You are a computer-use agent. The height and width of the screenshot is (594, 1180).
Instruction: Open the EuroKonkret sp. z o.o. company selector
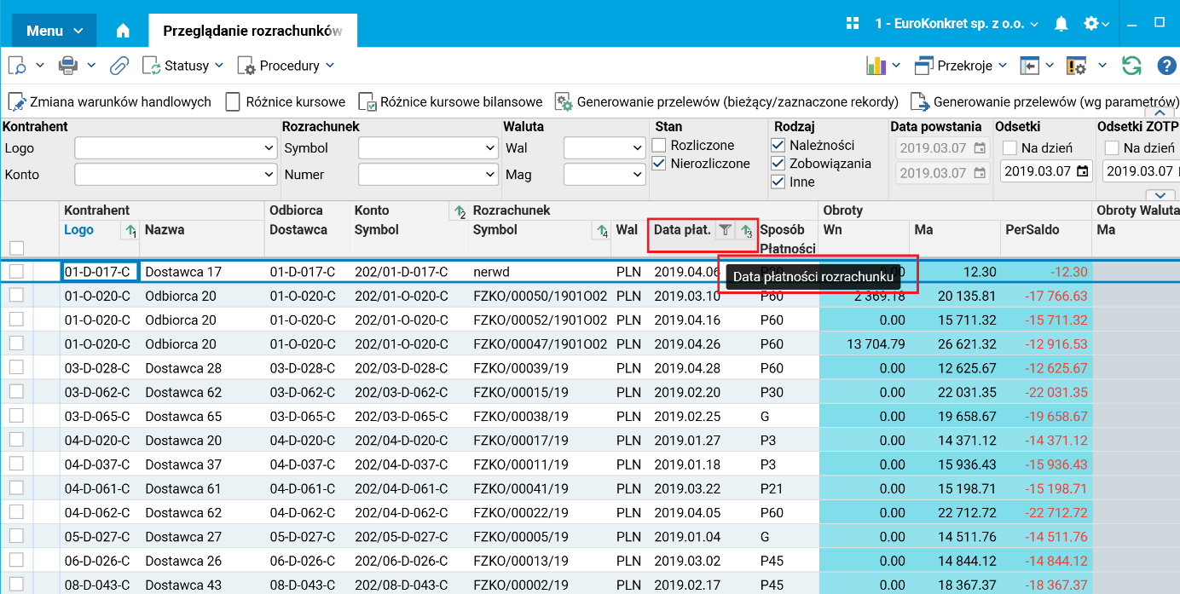956,24
